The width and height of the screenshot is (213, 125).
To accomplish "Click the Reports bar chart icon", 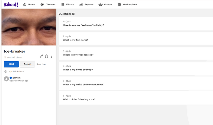I will pos(81,4).
